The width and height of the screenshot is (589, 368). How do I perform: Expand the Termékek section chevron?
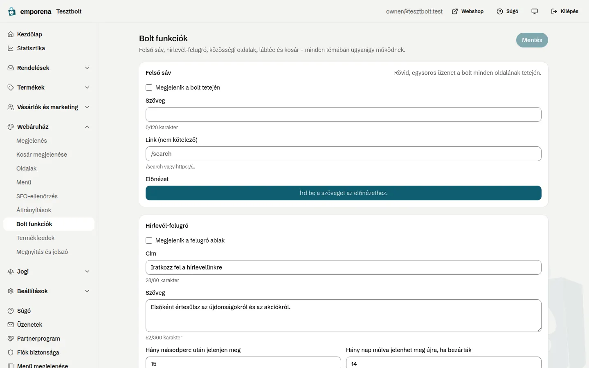(x=87, y=88)
